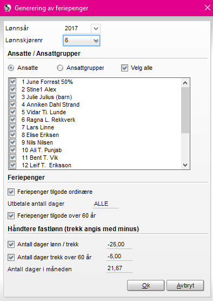This screenshot has height=301, width=213.
Task: Uncheck employee 4 Anniken Dahl Strand
Action: (12, 104)
